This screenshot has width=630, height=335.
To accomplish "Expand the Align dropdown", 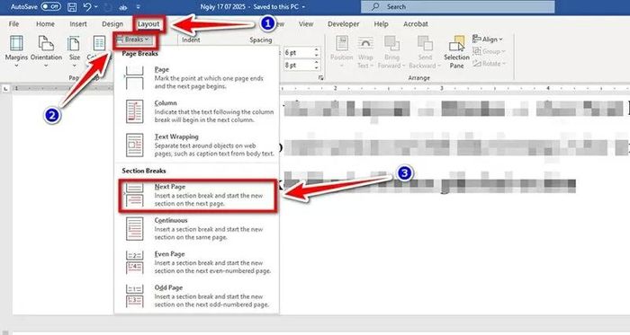I will (488, 39).
